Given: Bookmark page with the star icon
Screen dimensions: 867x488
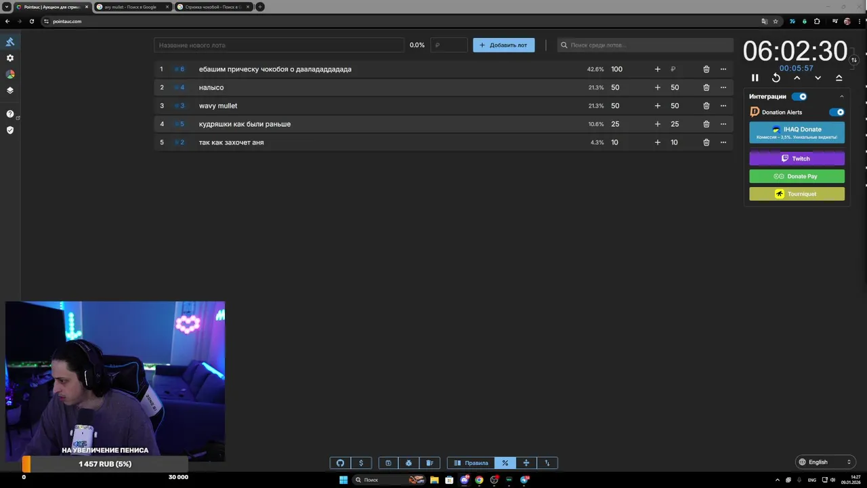Looking at the screenshot, I should 776,21.
